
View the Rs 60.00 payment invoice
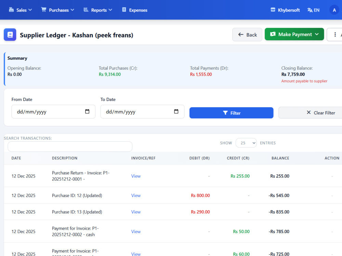(136, 254)
